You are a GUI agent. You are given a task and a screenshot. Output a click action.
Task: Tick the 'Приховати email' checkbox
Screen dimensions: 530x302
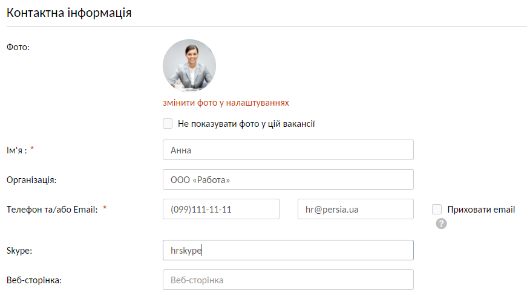click(x=437, y=210)
